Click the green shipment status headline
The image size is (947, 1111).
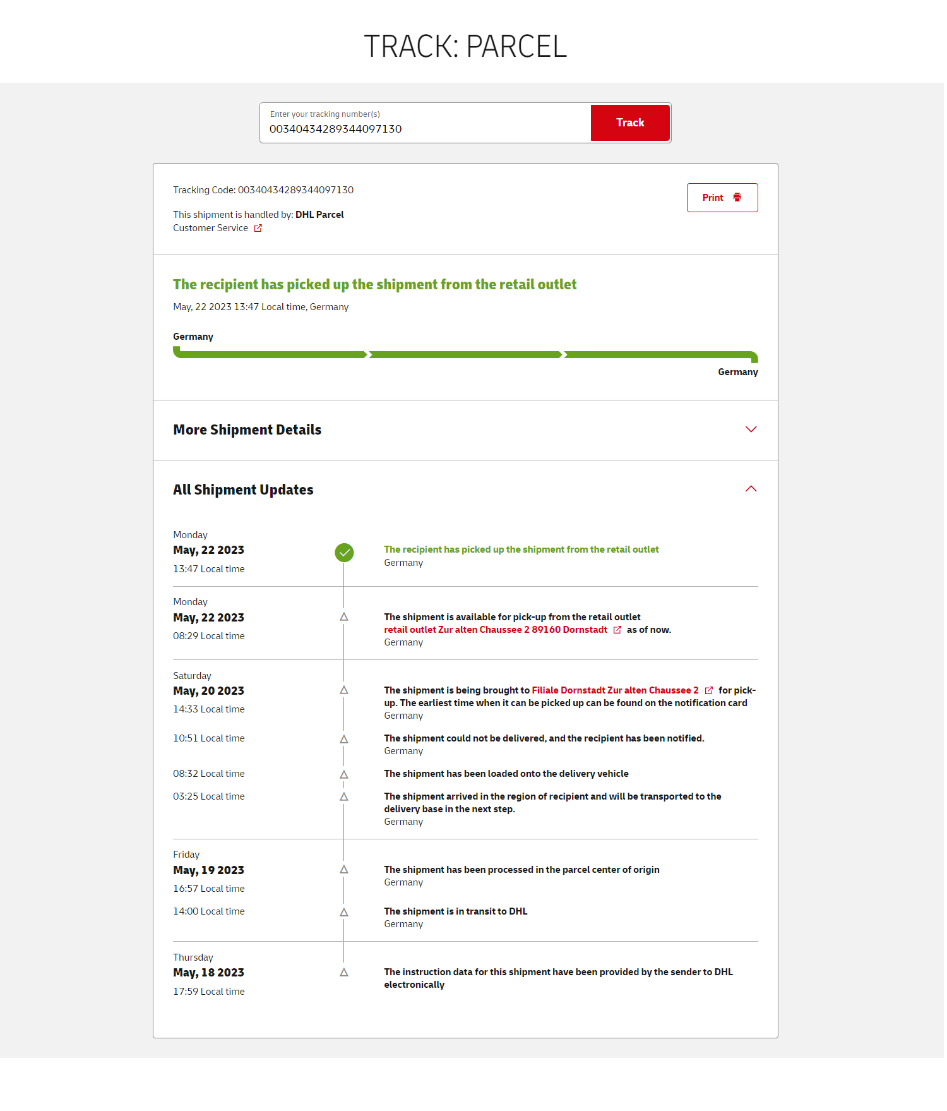(374, 285)
